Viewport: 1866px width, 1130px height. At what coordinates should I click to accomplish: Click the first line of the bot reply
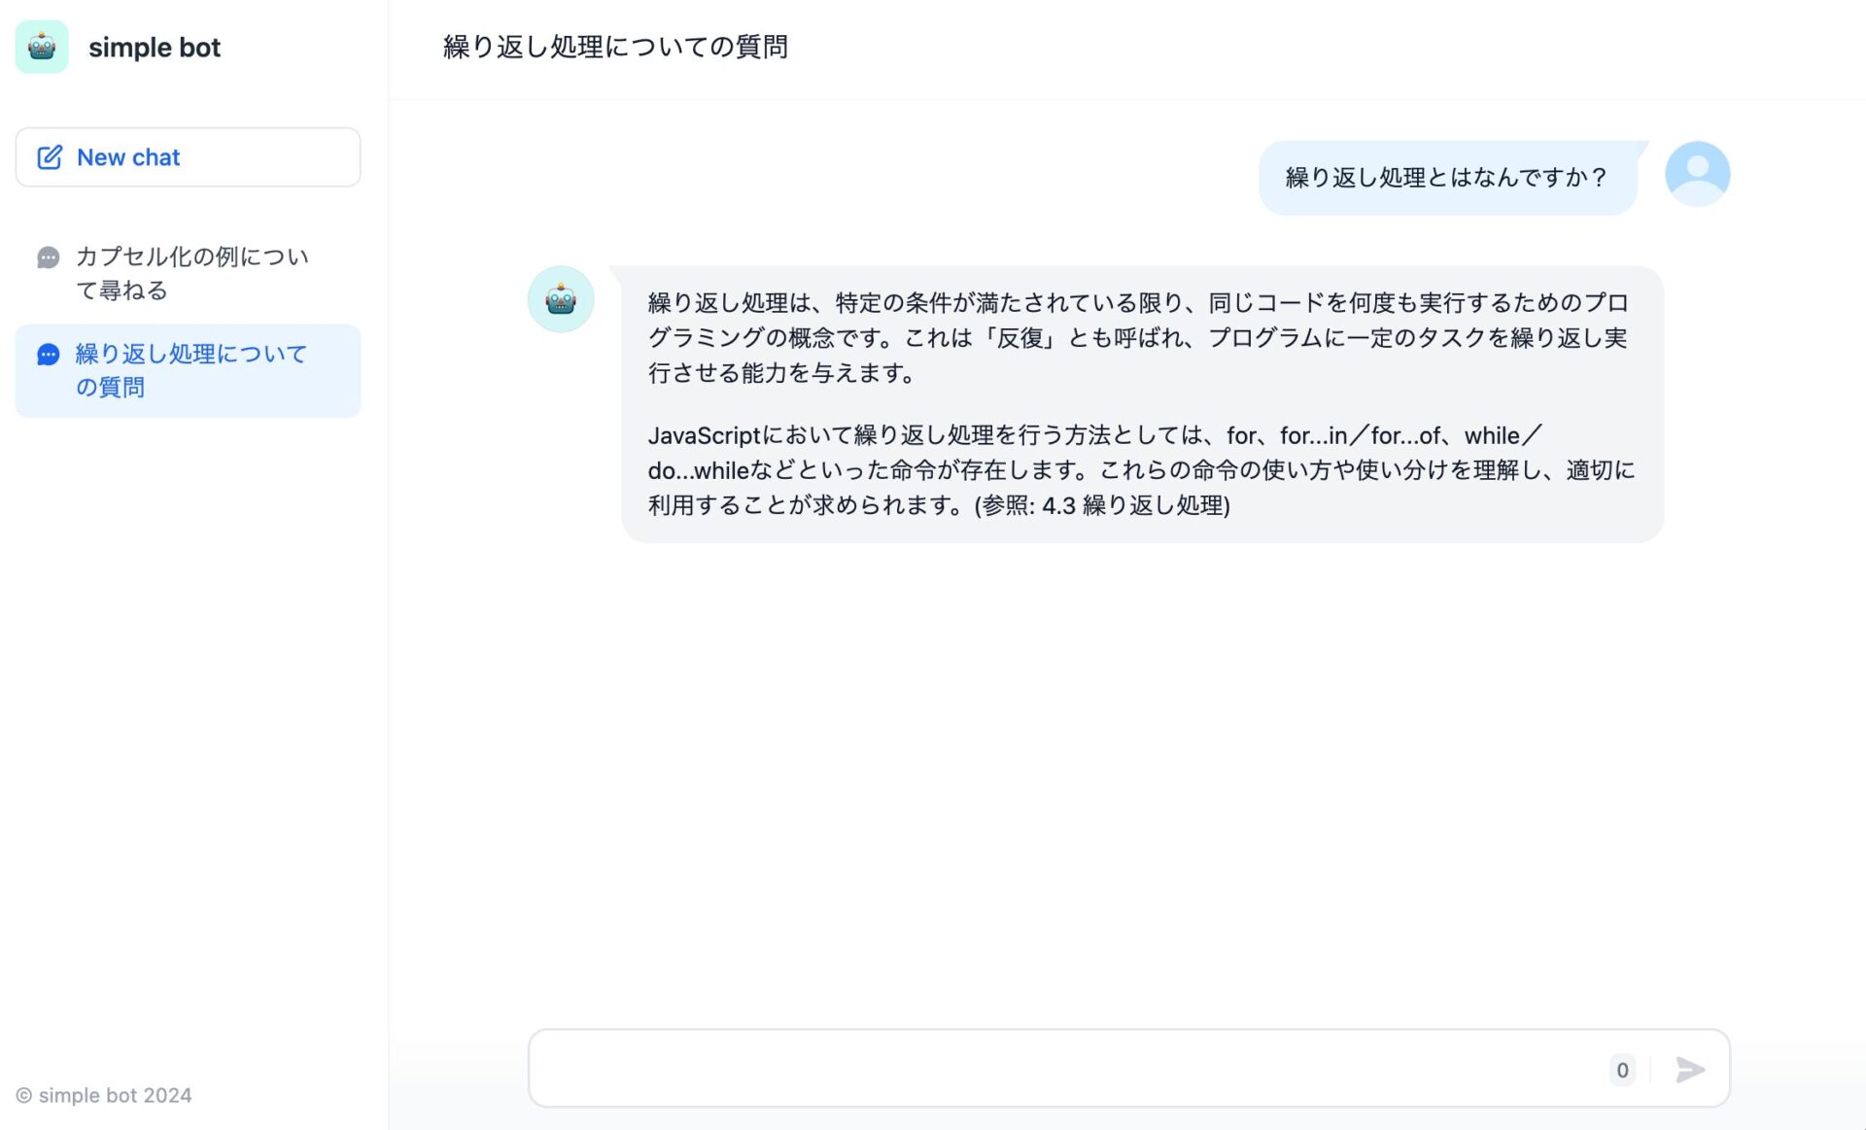coord(1137,303)
